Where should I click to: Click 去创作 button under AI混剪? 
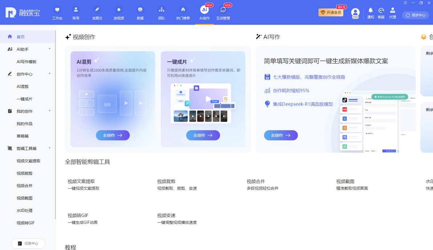pyautogui.click(x=113, y=135)
